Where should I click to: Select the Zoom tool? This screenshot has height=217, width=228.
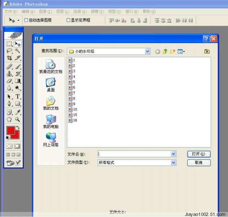click(18, 119)
